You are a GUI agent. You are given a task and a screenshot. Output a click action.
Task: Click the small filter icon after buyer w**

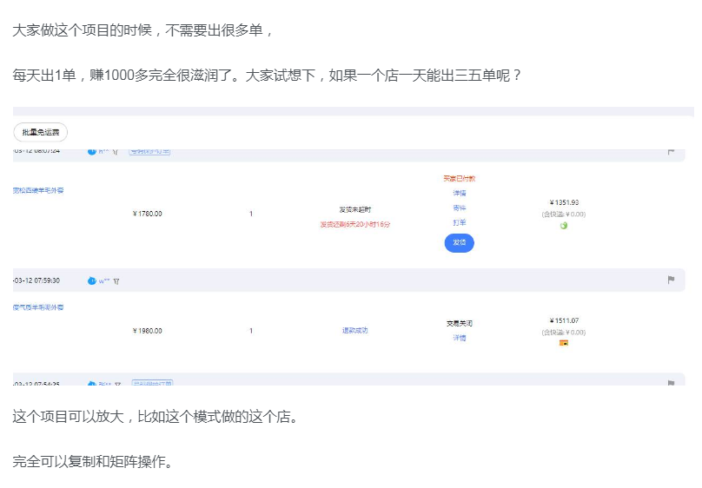click(116, 281)
